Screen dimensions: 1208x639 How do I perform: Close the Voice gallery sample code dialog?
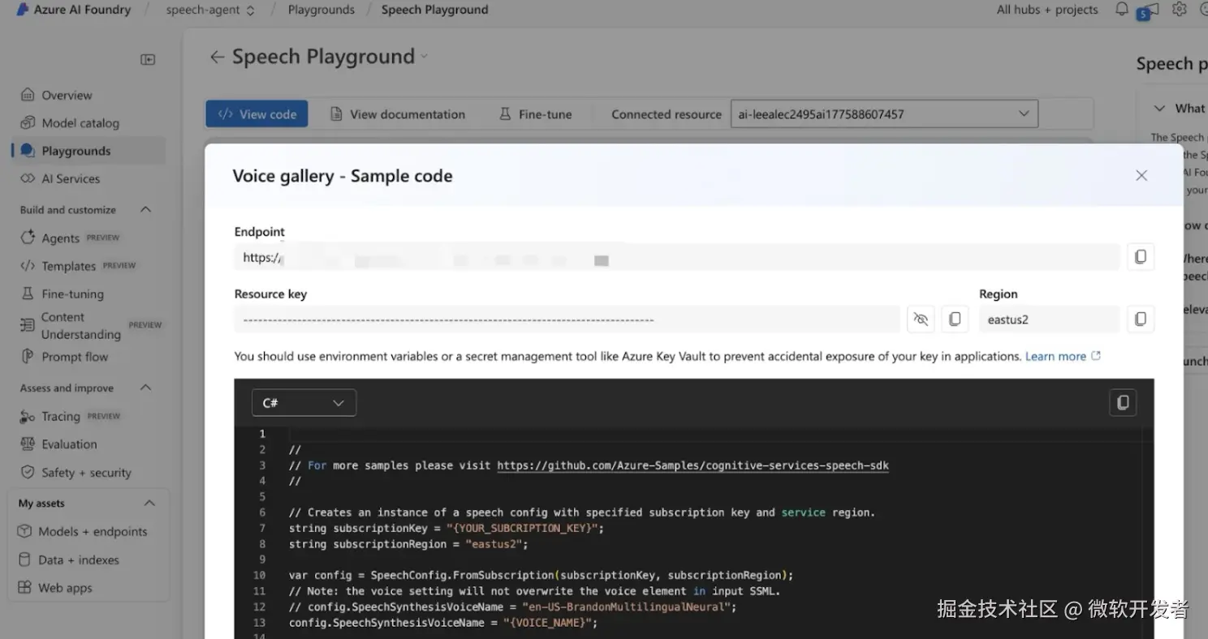coord(1141,175)
